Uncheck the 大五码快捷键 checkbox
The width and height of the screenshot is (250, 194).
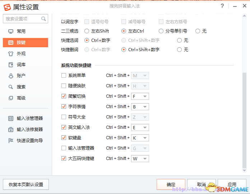(64, 159)
